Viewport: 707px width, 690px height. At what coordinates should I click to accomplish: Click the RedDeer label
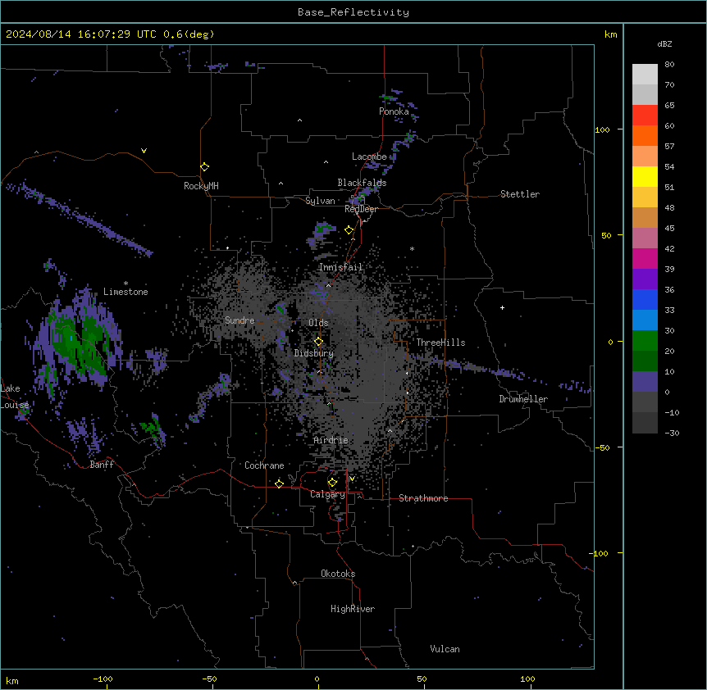point(361,209)
